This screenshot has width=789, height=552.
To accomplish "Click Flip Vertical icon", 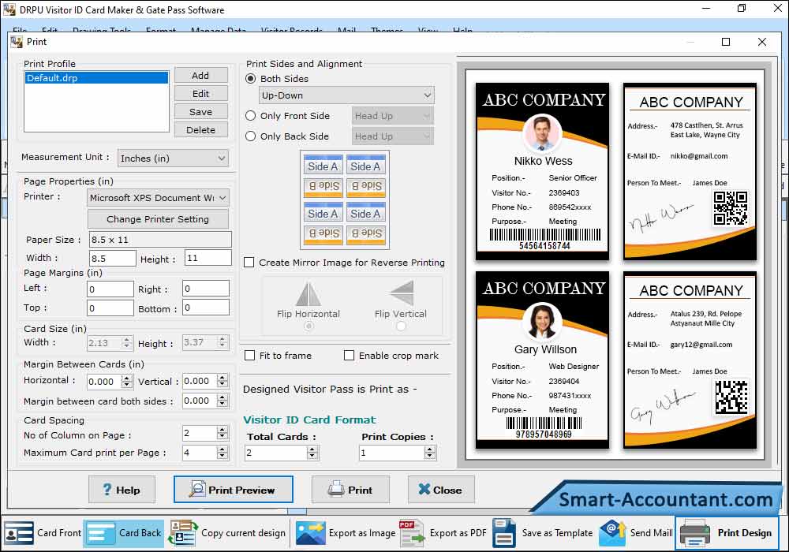I will (x=402, y=293).
